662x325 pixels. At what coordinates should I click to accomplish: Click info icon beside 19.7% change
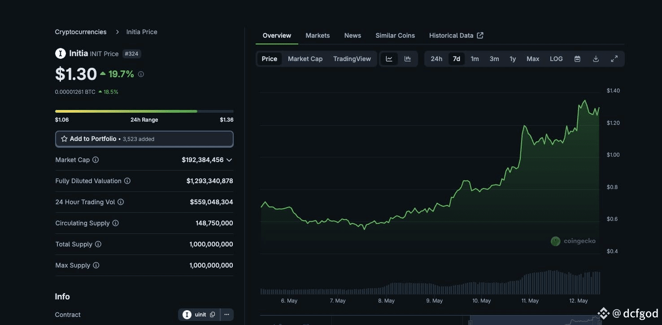click(x=141, y=74)
